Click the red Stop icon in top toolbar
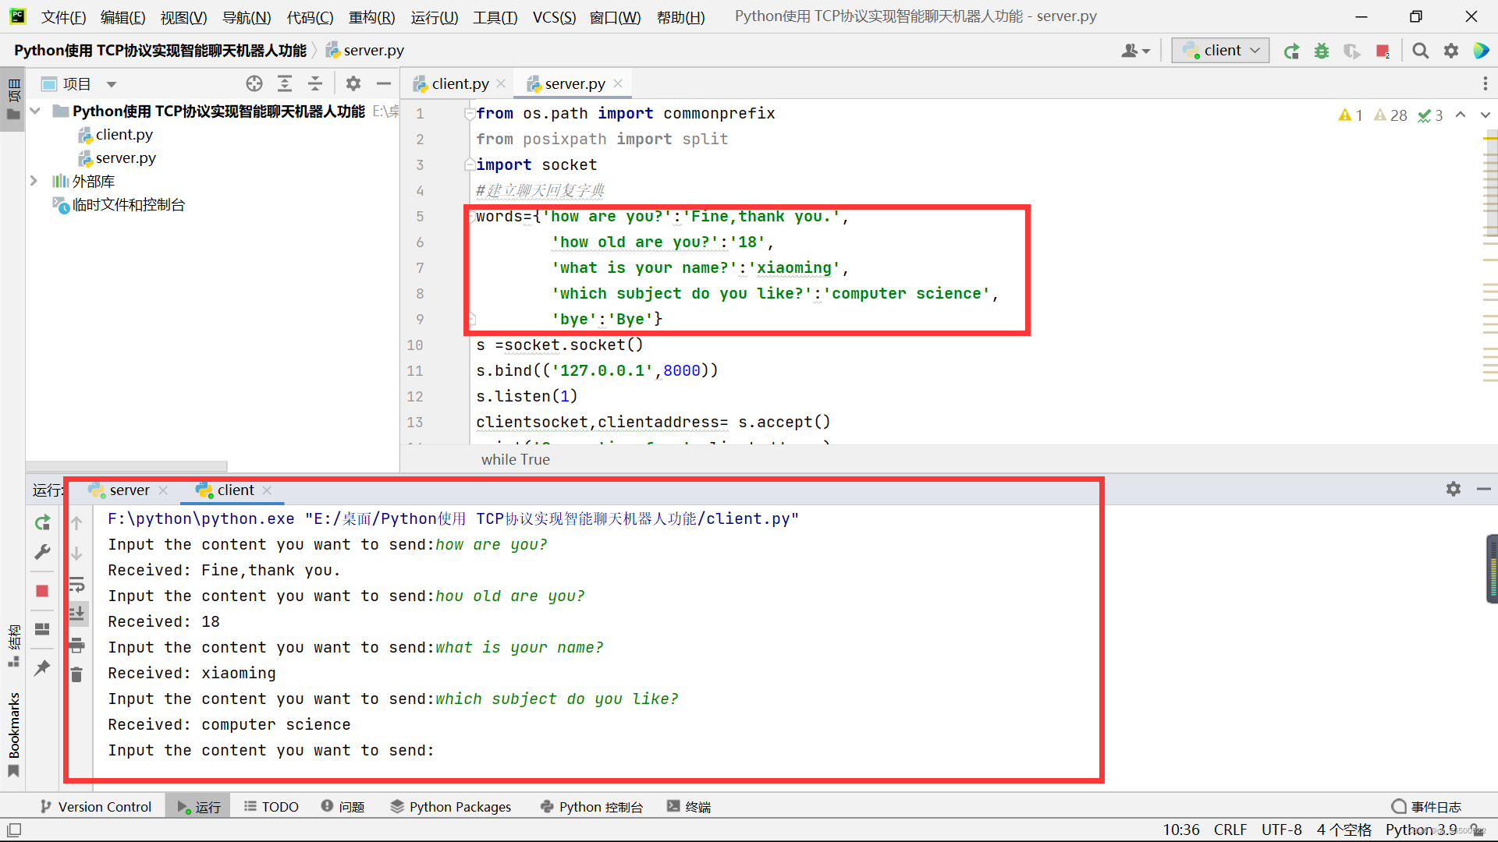Viewport: 1498px width, 842px height. click(1383, 51)
